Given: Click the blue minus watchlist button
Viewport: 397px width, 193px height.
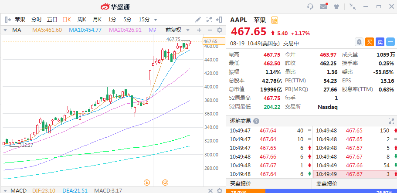Looking at the screenshot, I should click(390, 42).
